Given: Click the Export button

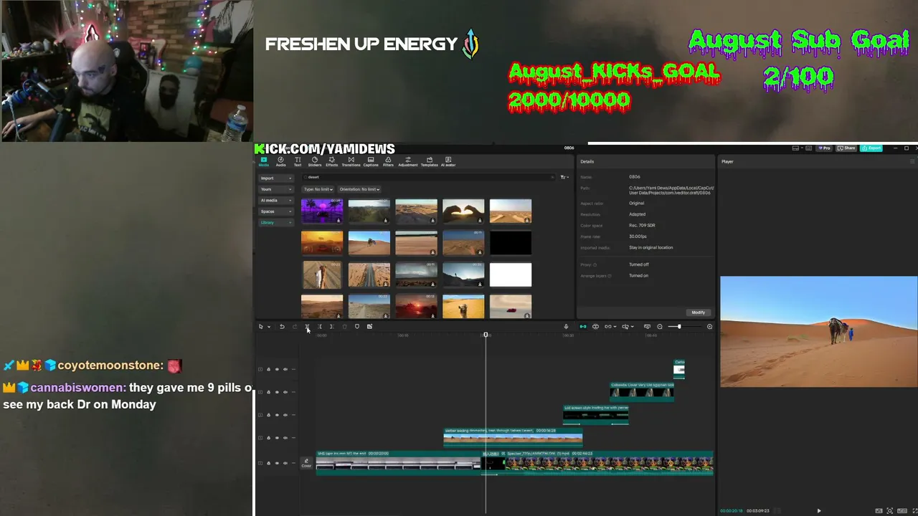Looking at the screenshot, I should (x=871, y=148).
